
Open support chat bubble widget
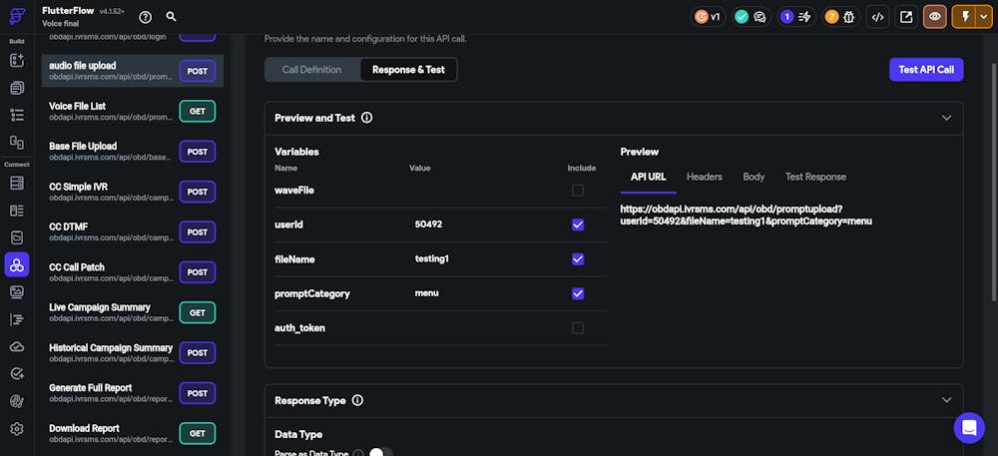(969, 428)
